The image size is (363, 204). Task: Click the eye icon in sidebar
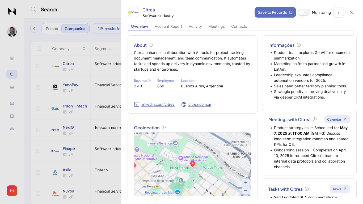[12, 129]
